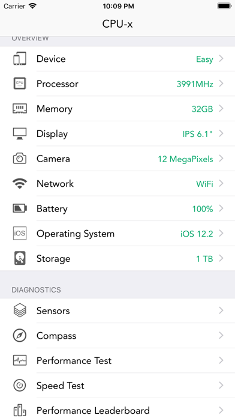Tap the Compass icon
Screen dimensions: 235x418
point(20,335)
